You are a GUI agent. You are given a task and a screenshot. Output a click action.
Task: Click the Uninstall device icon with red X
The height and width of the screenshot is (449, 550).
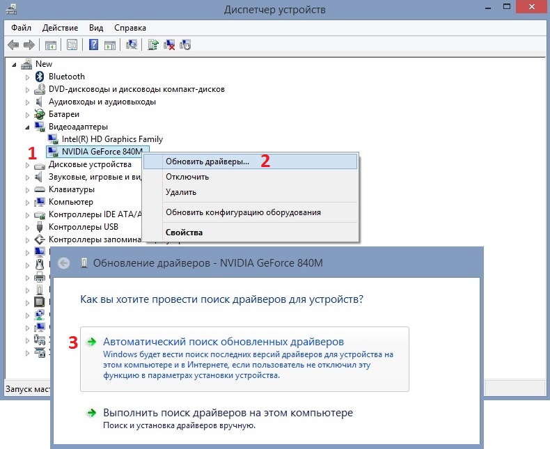[x=169, y=45]
